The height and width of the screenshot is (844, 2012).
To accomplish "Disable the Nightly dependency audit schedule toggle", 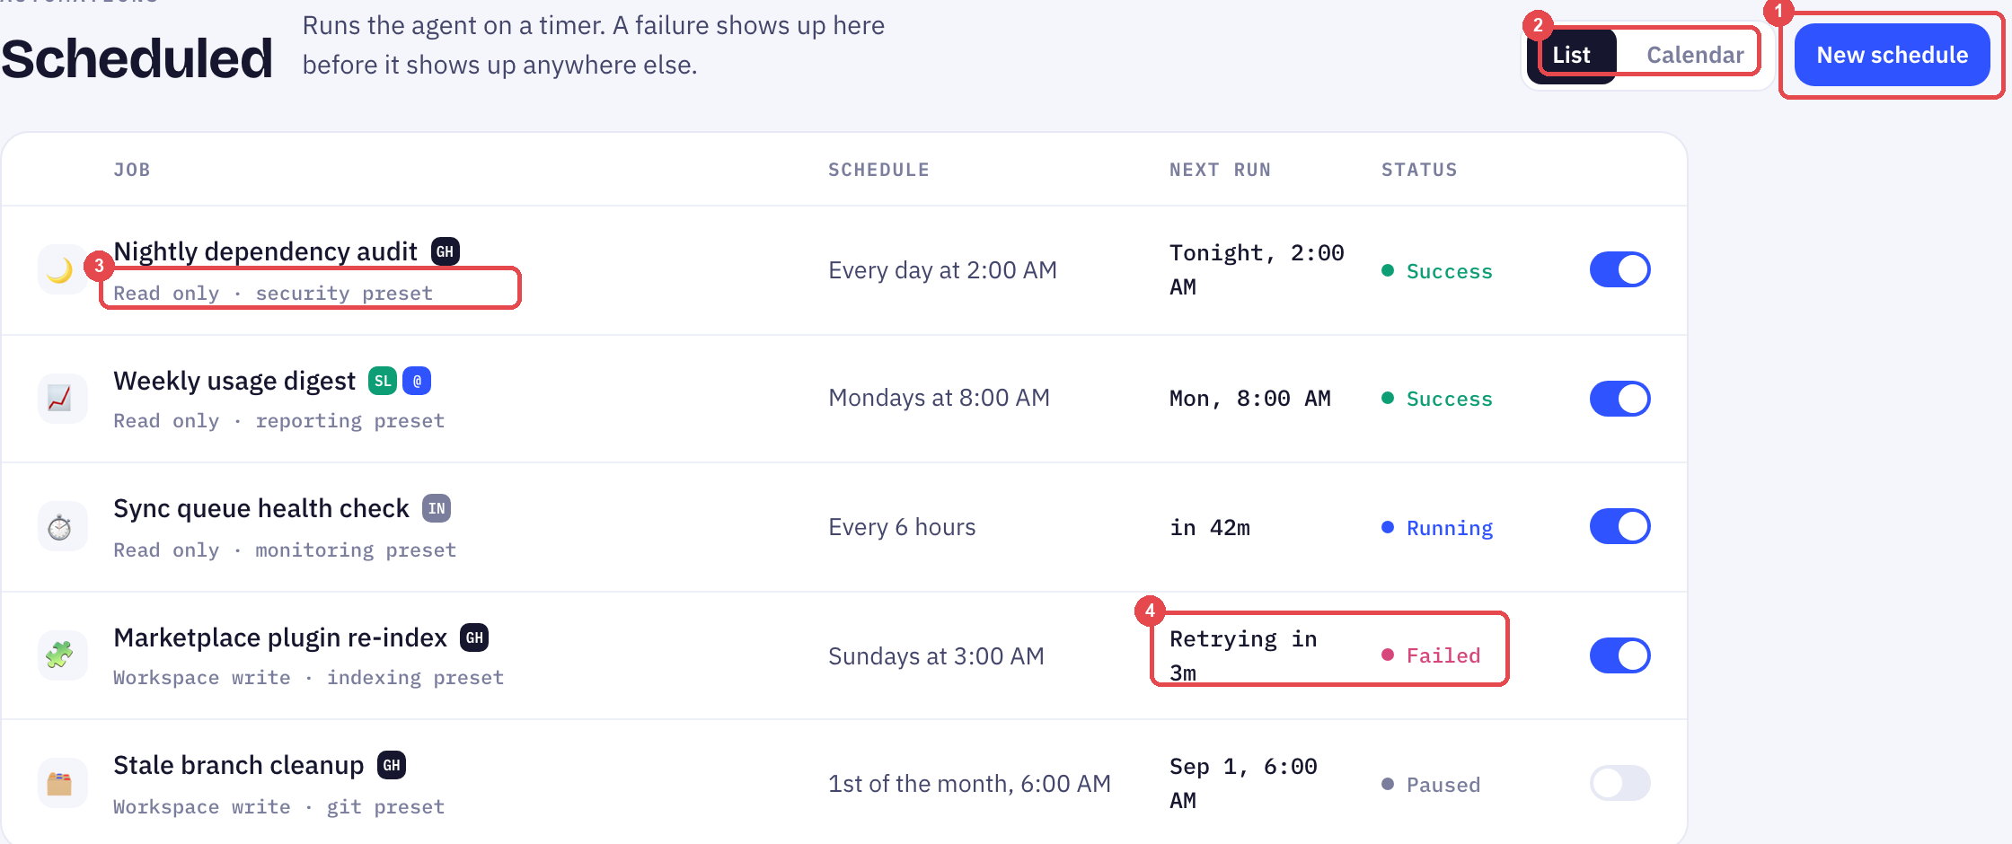I will pyautogui.click(x=1620, y=269).
